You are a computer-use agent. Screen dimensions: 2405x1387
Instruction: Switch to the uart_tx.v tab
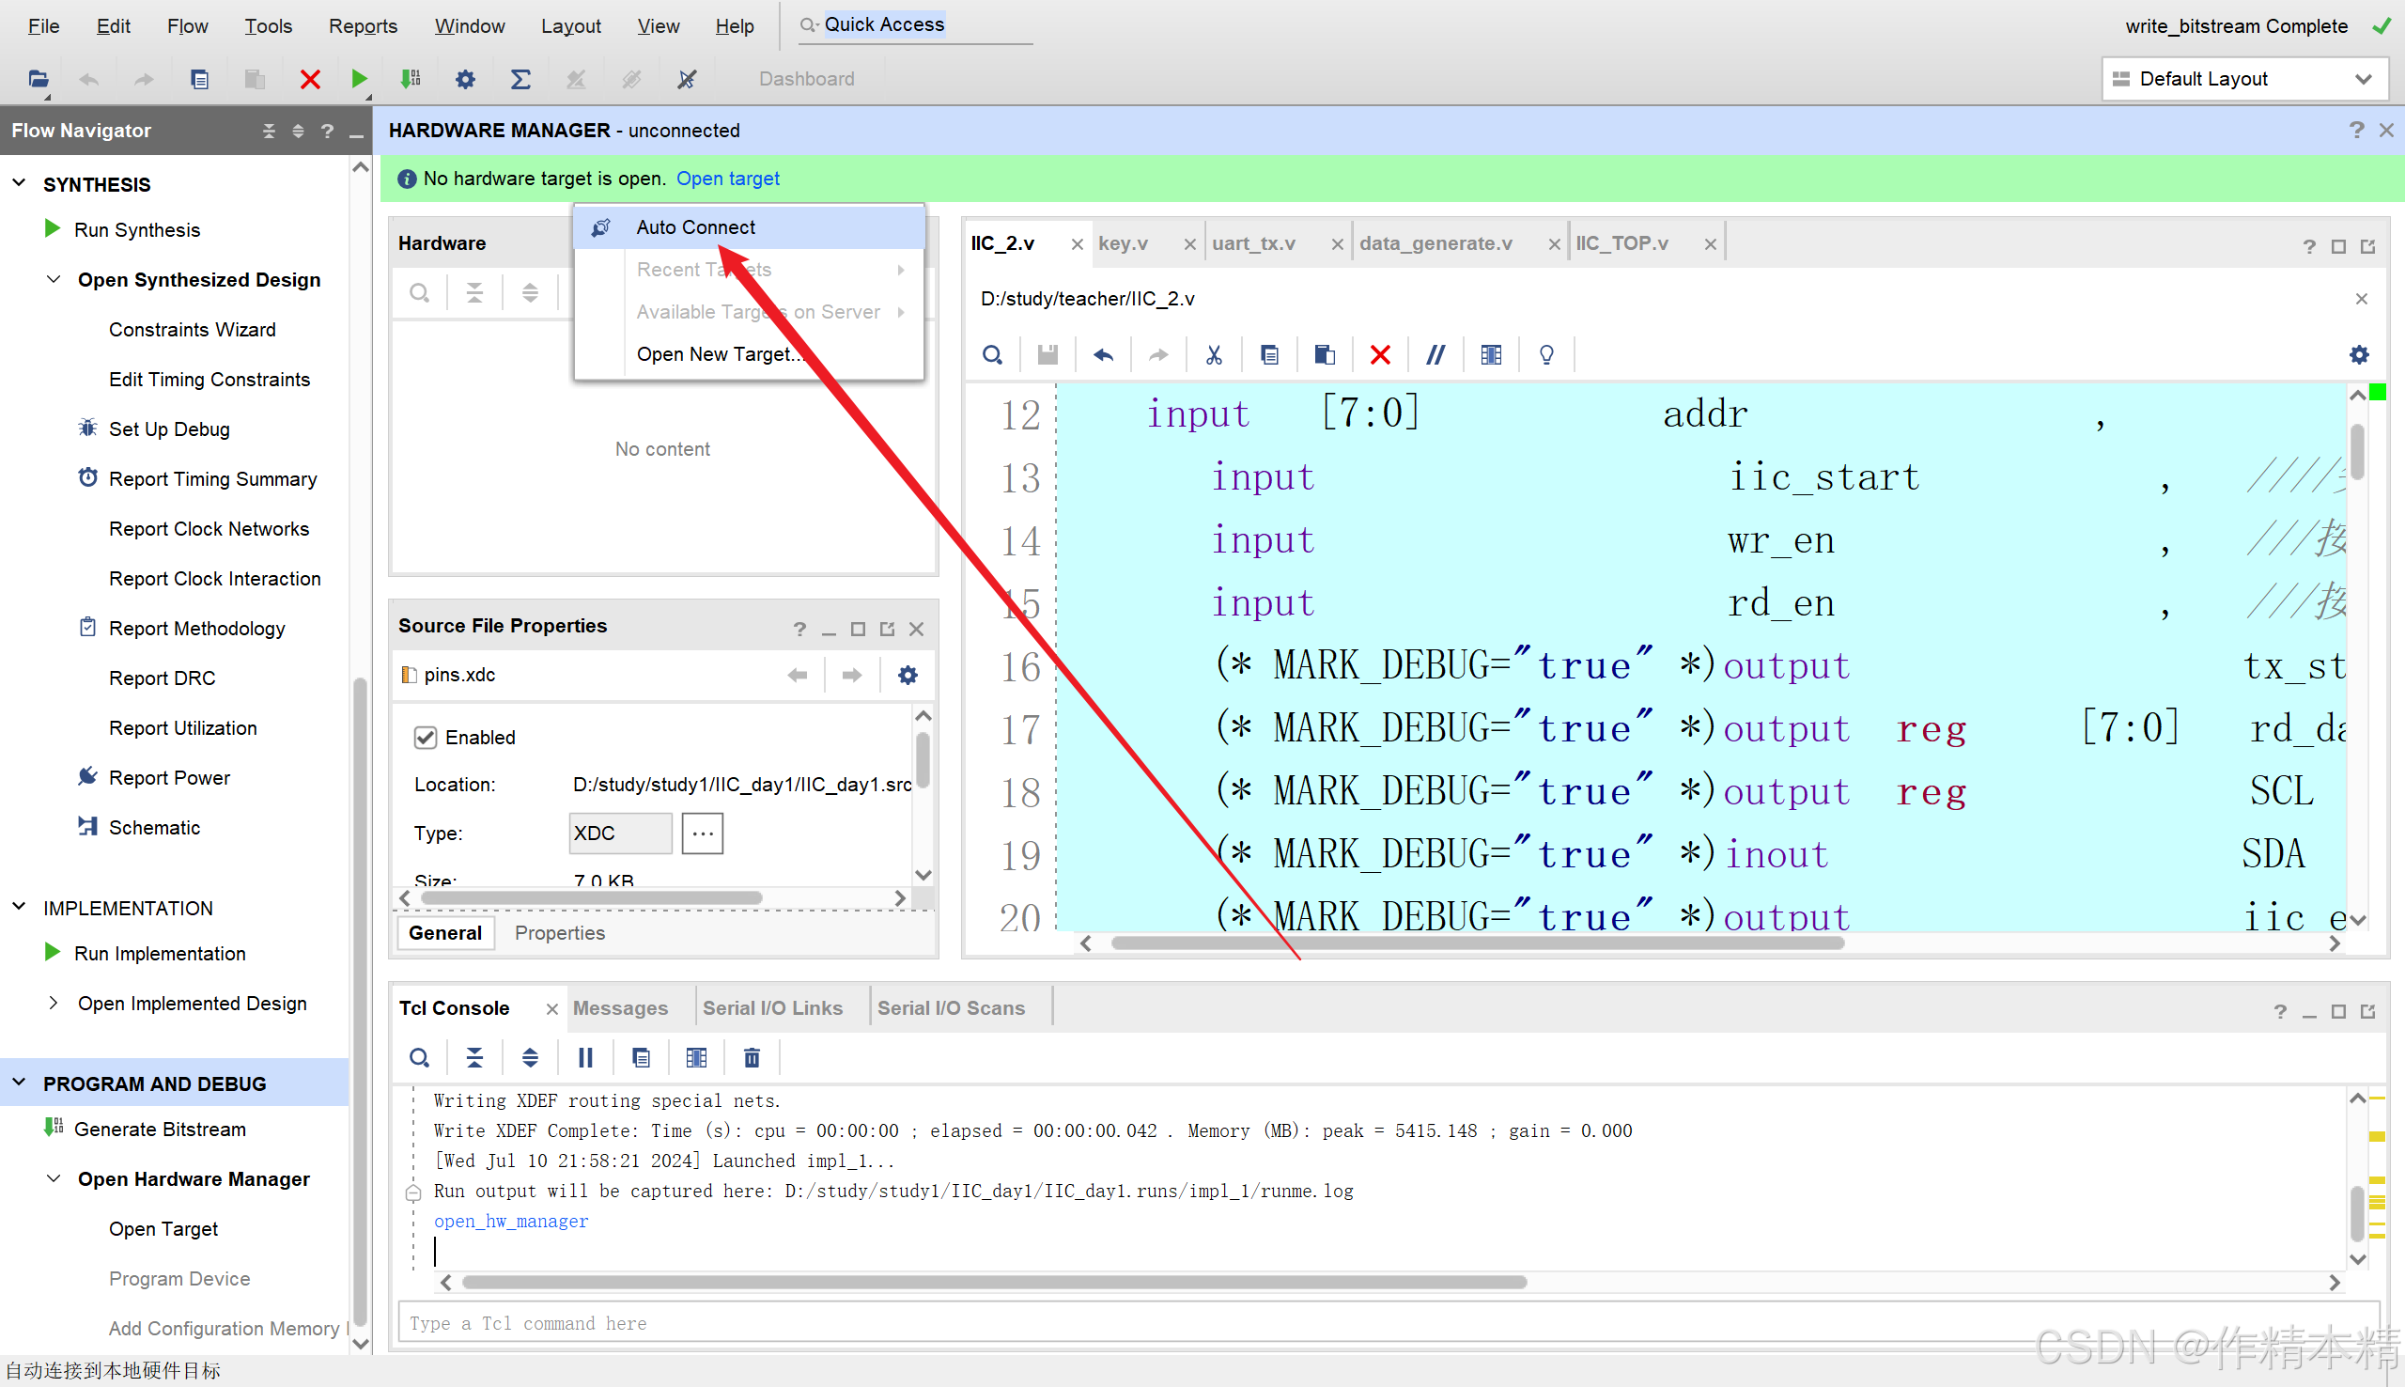[x=1253, y=244]
